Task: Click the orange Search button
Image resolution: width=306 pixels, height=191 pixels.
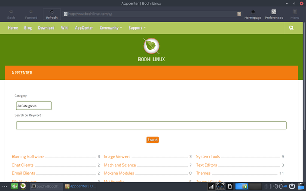Action: (152, 140)
